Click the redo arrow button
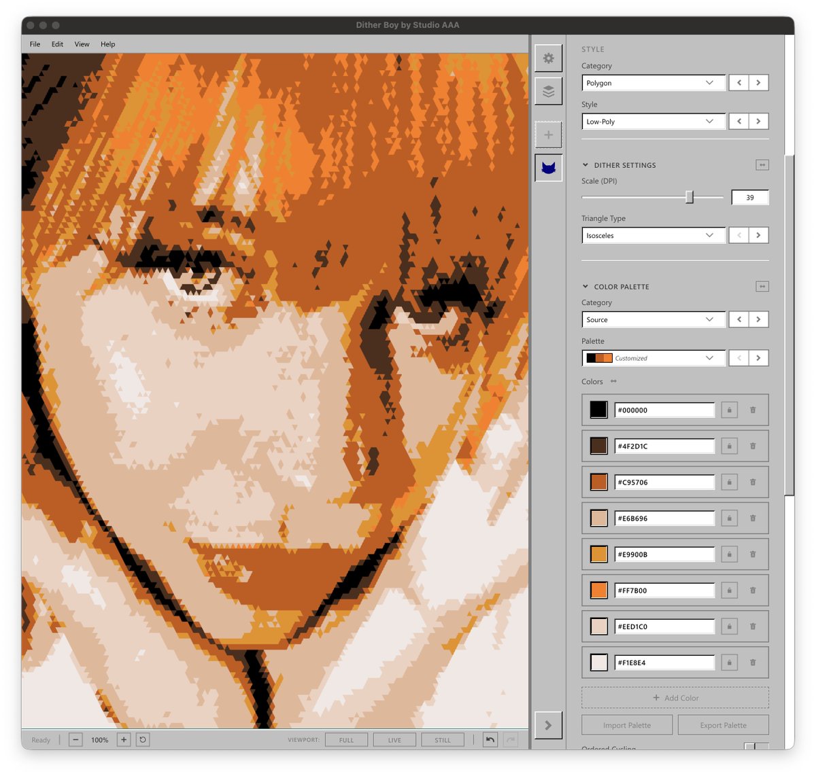Image resolution: width=816 pixels, height=776 pixels. coord(511,739)
